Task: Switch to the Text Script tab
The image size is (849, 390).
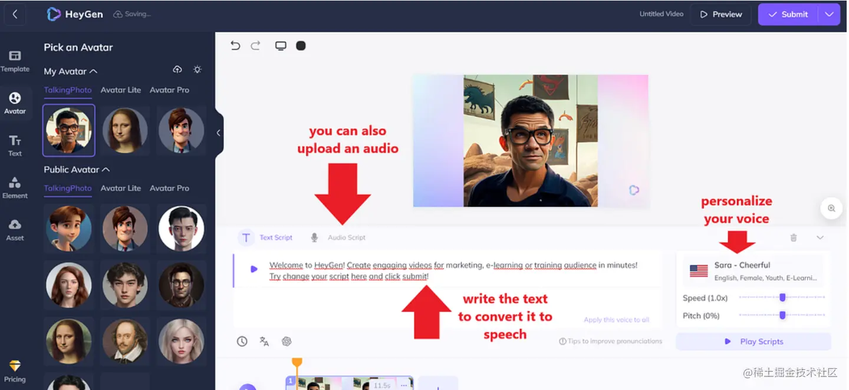Action: pyautogui.click(x=266, y=237)
